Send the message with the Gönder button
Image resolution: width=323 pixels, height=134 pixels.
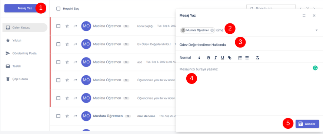click(307, 124)
